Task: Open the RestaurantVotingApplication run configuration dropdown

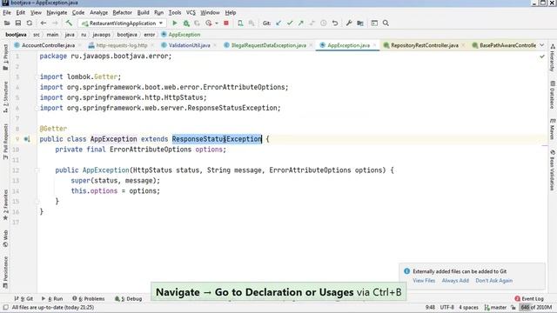Action: click(122, 23)
